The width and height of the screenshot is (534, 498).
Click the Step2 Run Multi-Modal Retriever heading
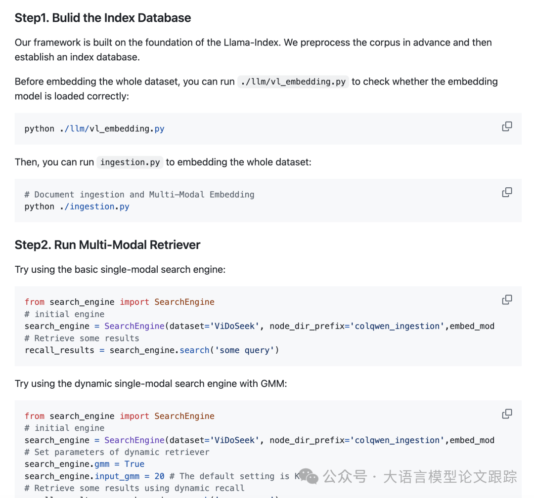point(107,245)
